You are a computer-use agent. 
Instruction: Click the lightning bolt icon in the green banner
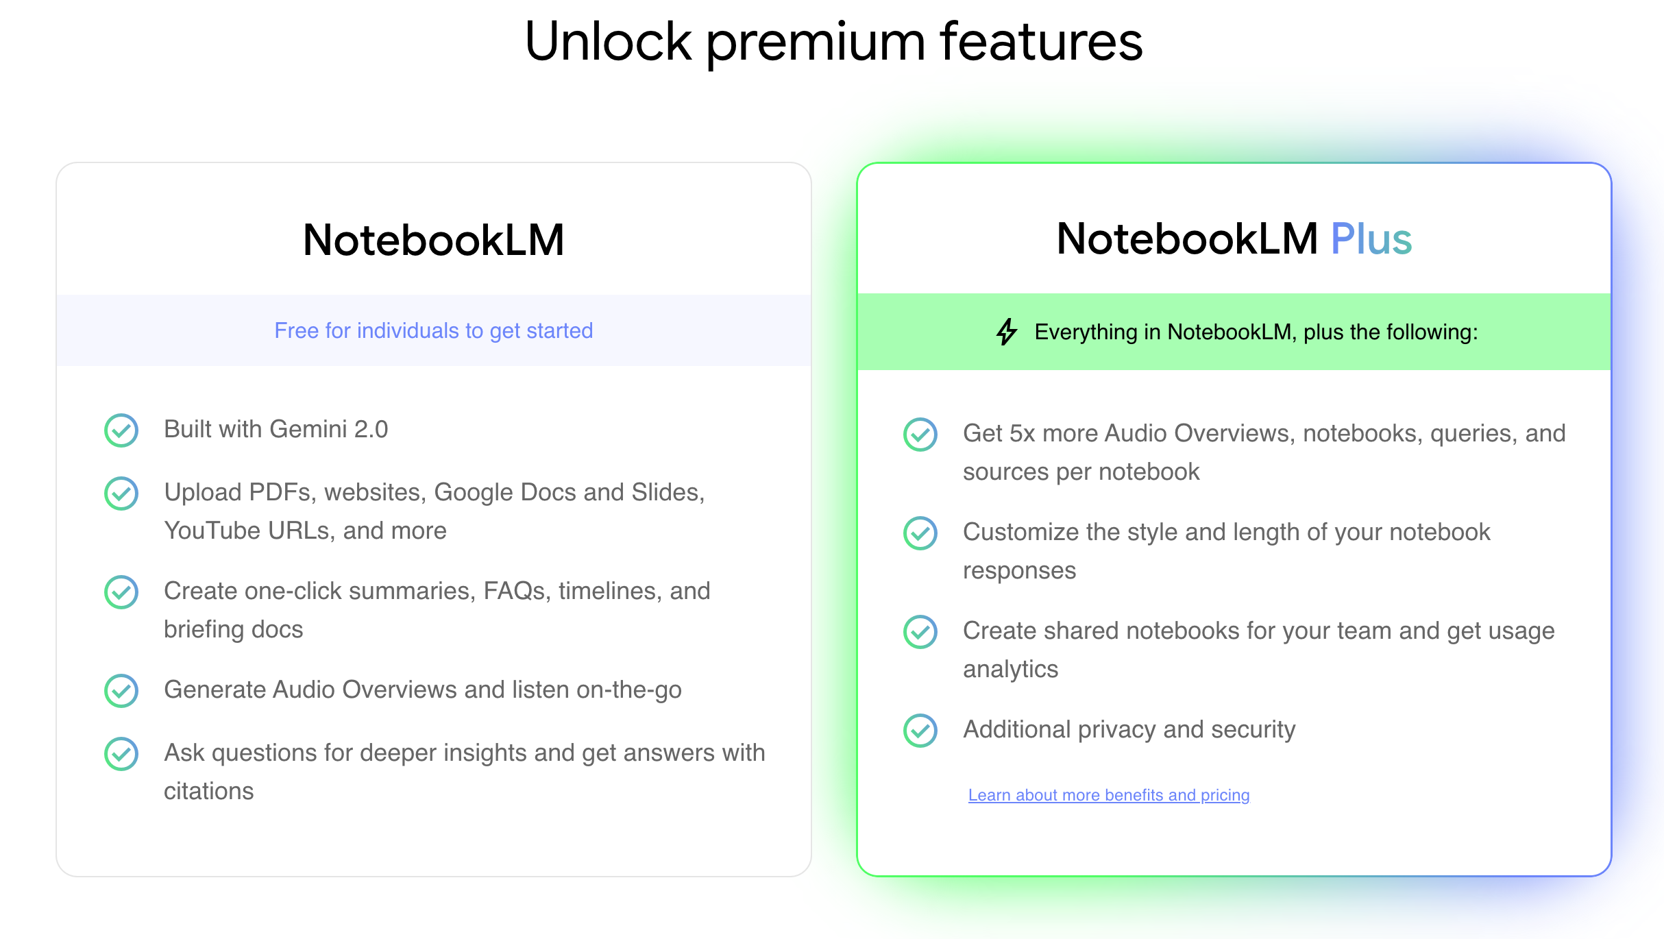pos(1007,332)
